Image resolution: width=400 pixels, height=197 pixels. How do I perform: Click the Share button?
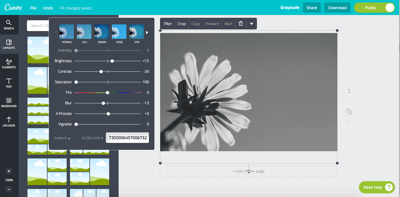click(312, 7)
